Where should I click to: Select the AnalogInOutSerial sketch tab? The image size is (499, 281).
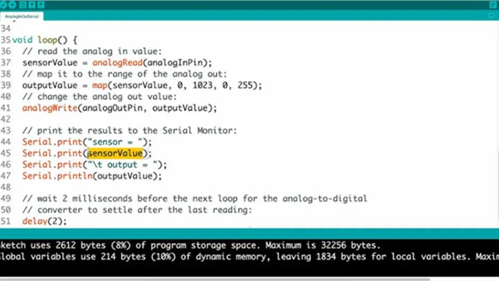tap(22, 16)
